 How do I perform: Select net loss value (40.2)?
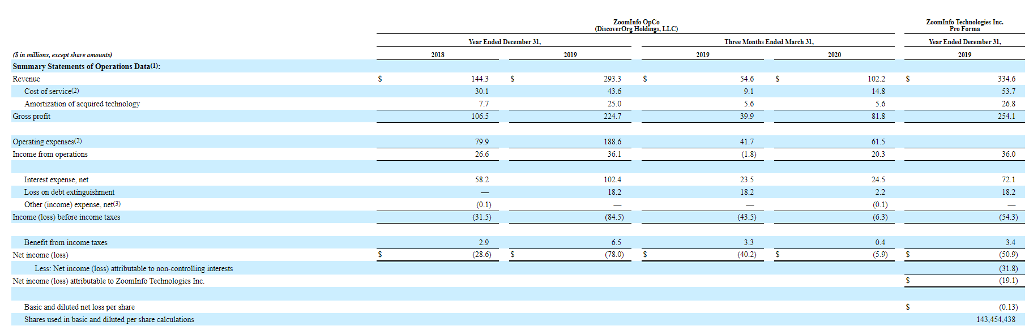pos(747,255)
